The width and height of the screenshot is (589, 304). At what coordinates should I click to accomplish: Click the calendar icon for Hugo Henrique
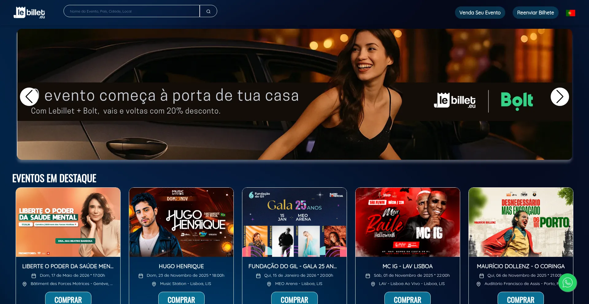point(141,276)
